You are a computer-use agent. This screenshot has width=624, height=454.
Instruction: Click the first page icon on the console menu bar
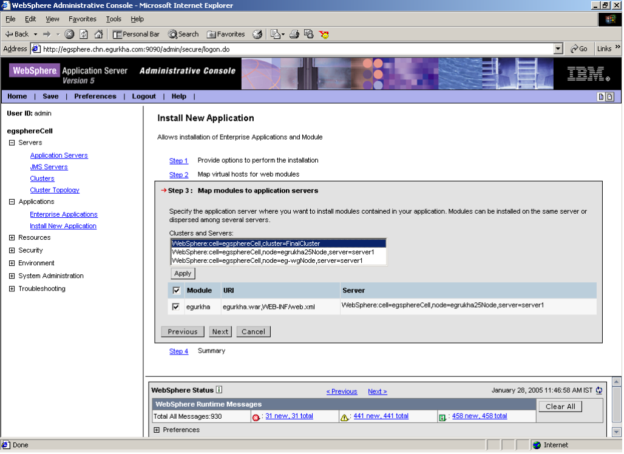[601, 97]
